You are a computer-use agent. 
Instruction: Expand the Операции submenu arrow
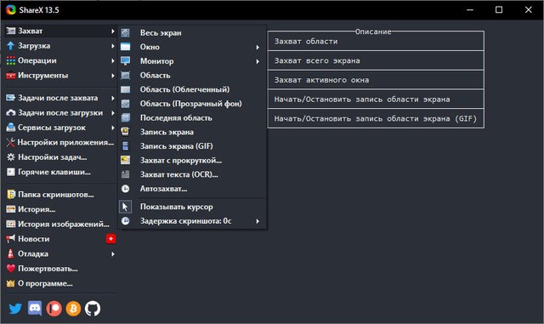[x=113, y=60]
